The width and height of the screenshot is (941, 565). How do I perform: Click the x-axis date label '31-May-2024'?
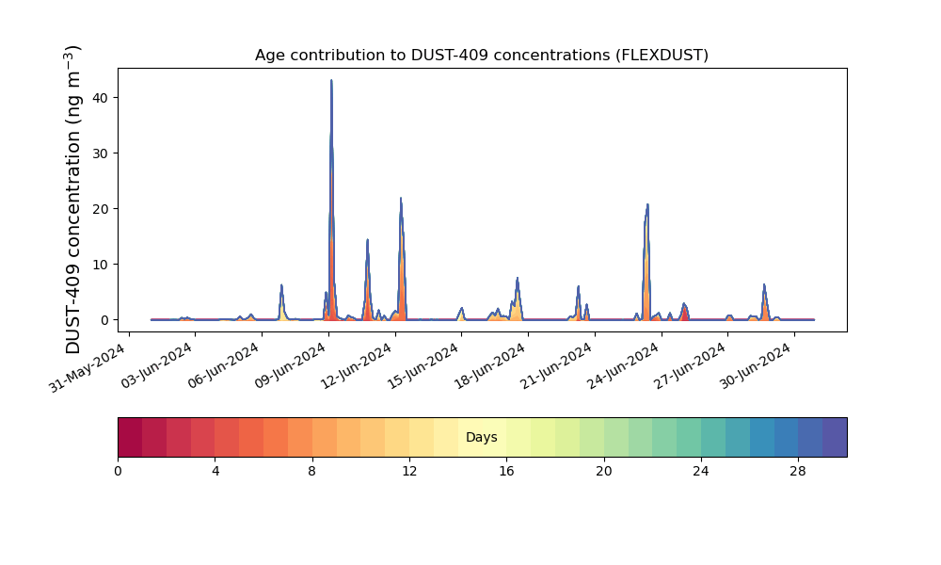(88, 367)
